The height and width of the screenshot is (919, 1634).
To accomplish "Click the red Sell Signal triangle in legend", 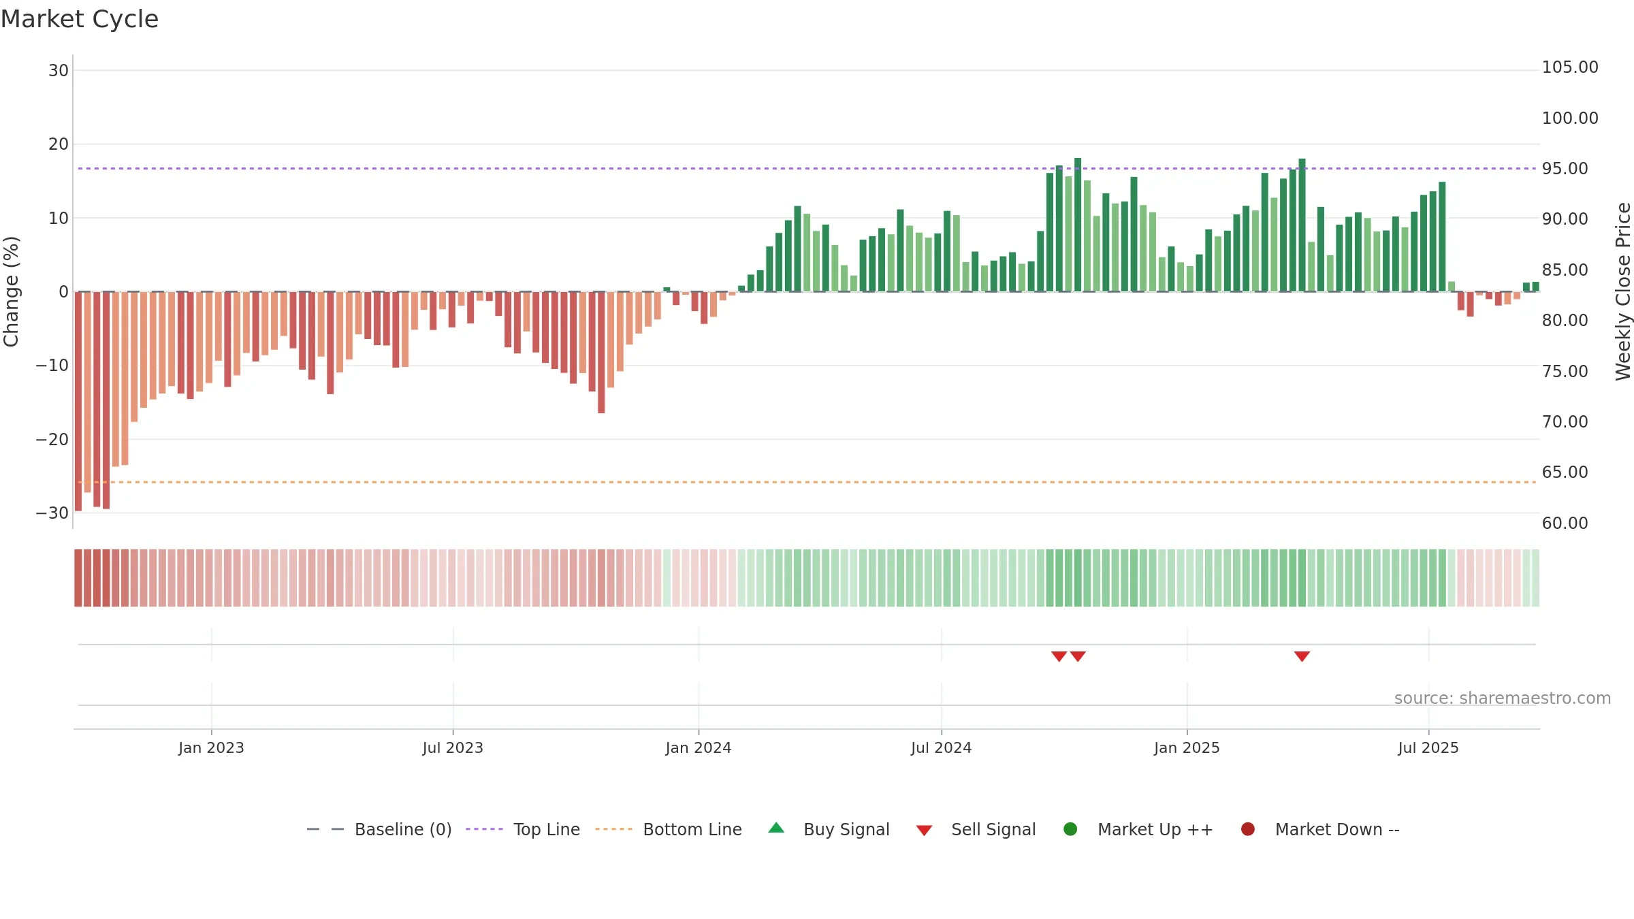I will click(x=924, y=831).
